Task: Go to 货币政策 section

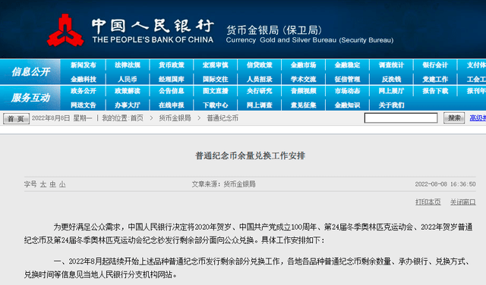Action: 172,65
